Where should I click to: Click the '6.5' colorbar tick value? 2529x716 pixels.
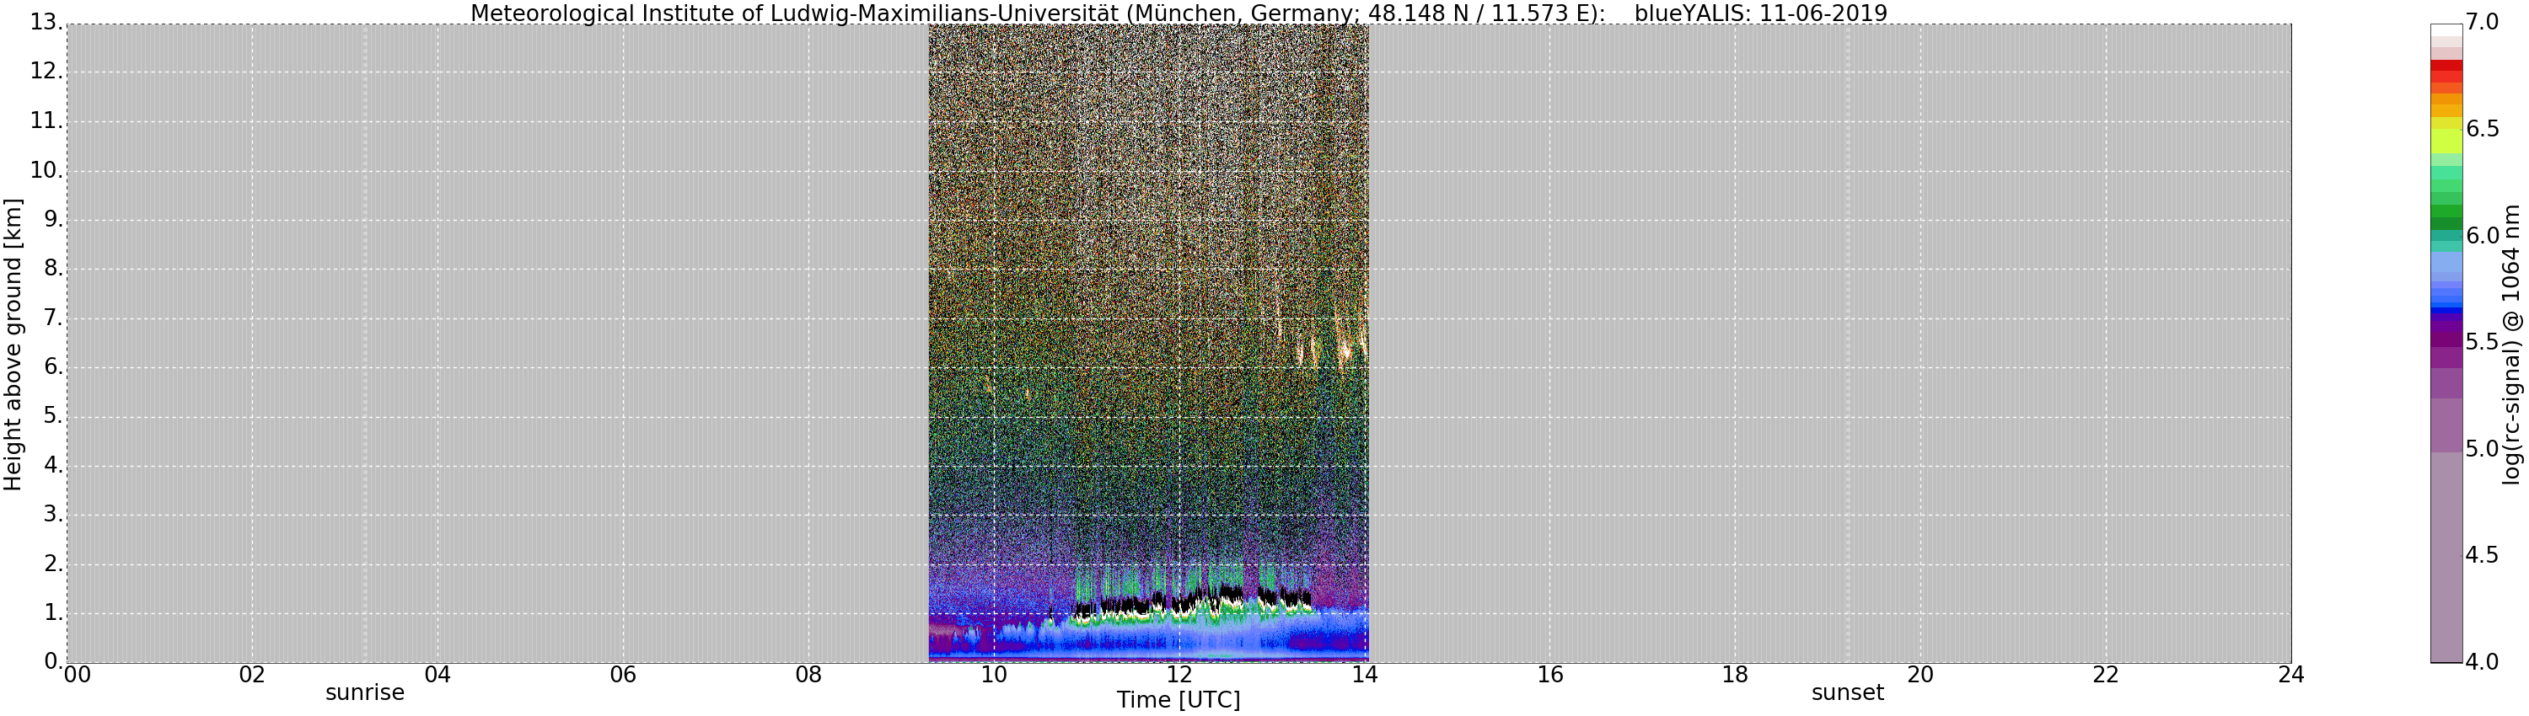coord(2482,129)
